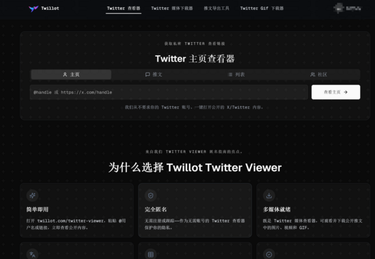The width and height of the screenshot is (375, 259).
Task: Switch to the 推文 tab
Action: pyautogui.click(x=154, y=75)
